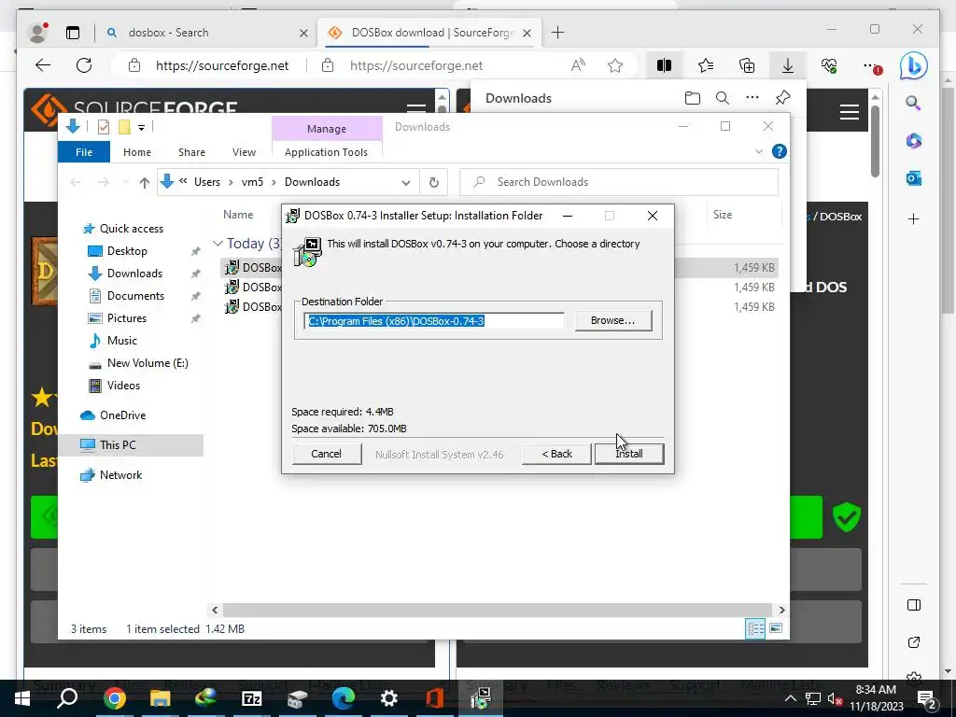This screenshot has height=717, width=956.
Task: Open Desktop in the navigation pane
Action: (127, 250)
